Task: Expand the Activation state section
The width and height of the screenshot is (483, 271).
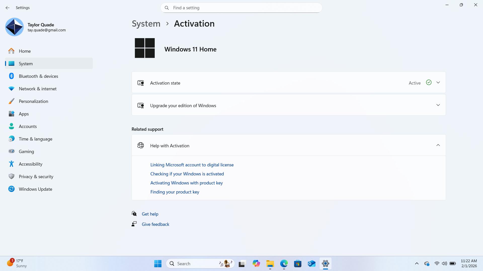Action: pyautogui.click(x=438, y=83)
